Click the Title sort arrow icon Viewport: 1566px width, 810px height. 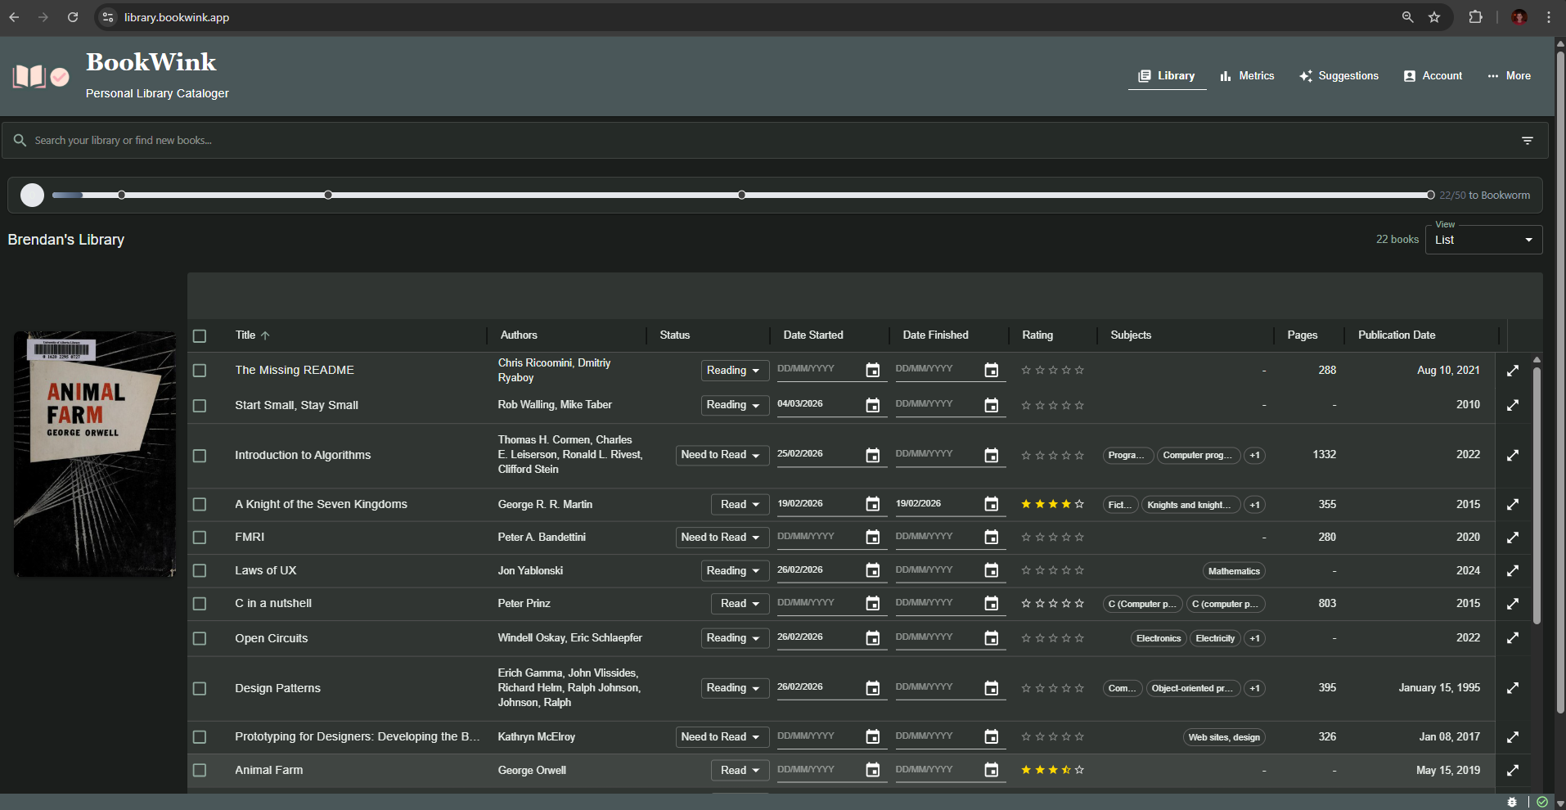265,335
